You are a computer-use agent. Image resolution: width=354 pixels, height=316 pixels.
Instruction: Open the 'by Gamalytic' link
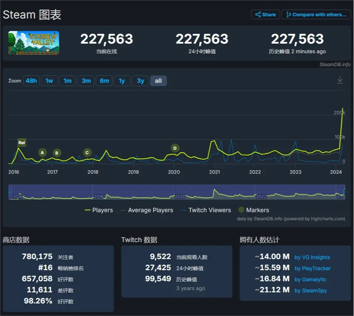[310, 279]
